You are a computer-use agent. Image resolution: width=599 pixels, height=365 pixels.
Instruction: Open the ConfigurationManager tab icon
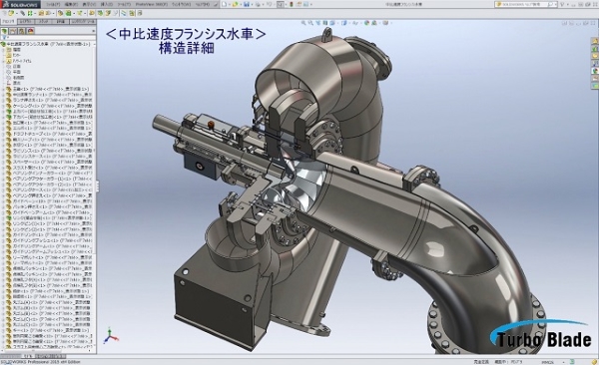pos(22,31)
